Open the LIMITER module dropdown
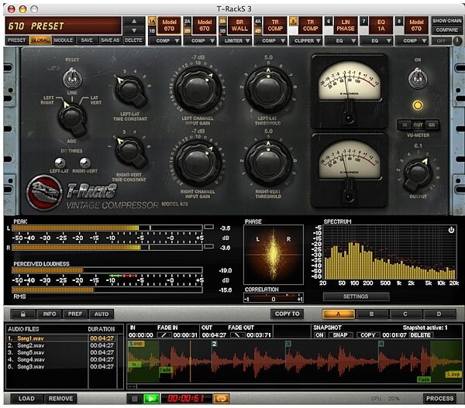Viewport: 465px width, 408px height. click(x=235, y=40)
